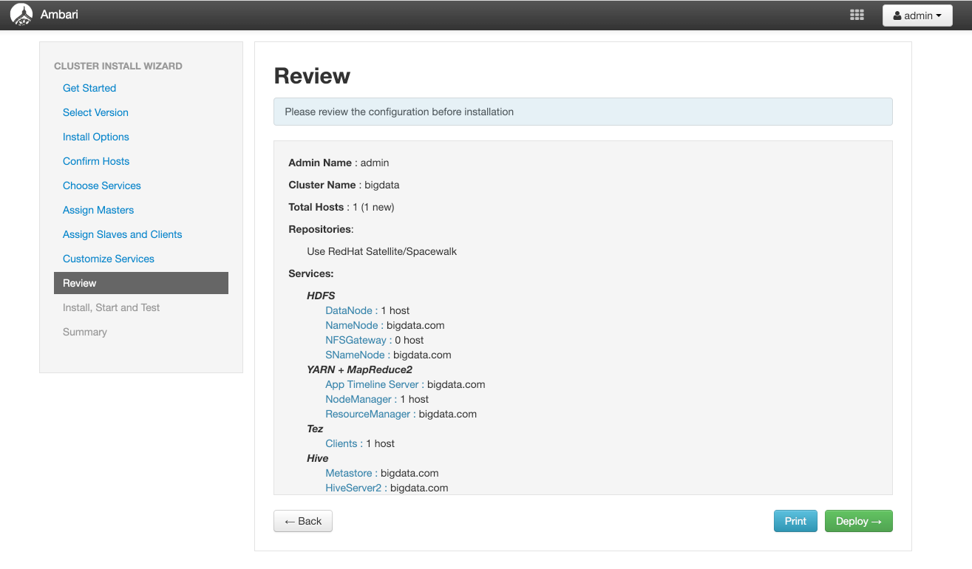
Task: Click the Deploy button
Action: (858, 521)
